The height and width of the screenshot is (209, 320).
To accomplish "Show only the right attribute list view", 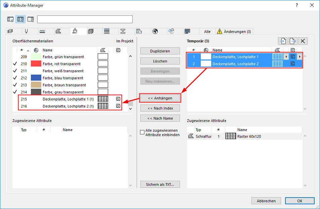I will tap(31, 19).
